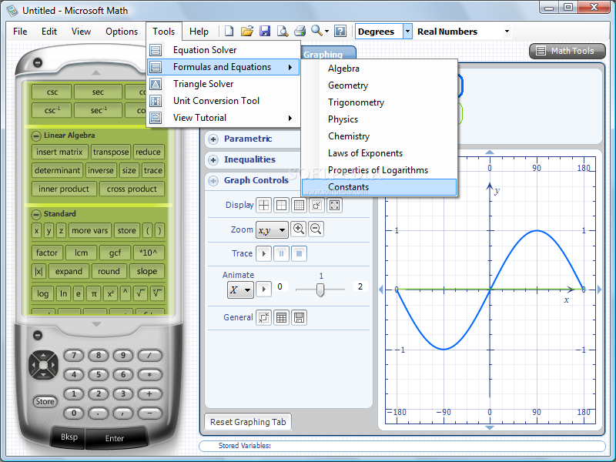Click the Animate slider handle
616x462 pixels.
tap(320, 290)
